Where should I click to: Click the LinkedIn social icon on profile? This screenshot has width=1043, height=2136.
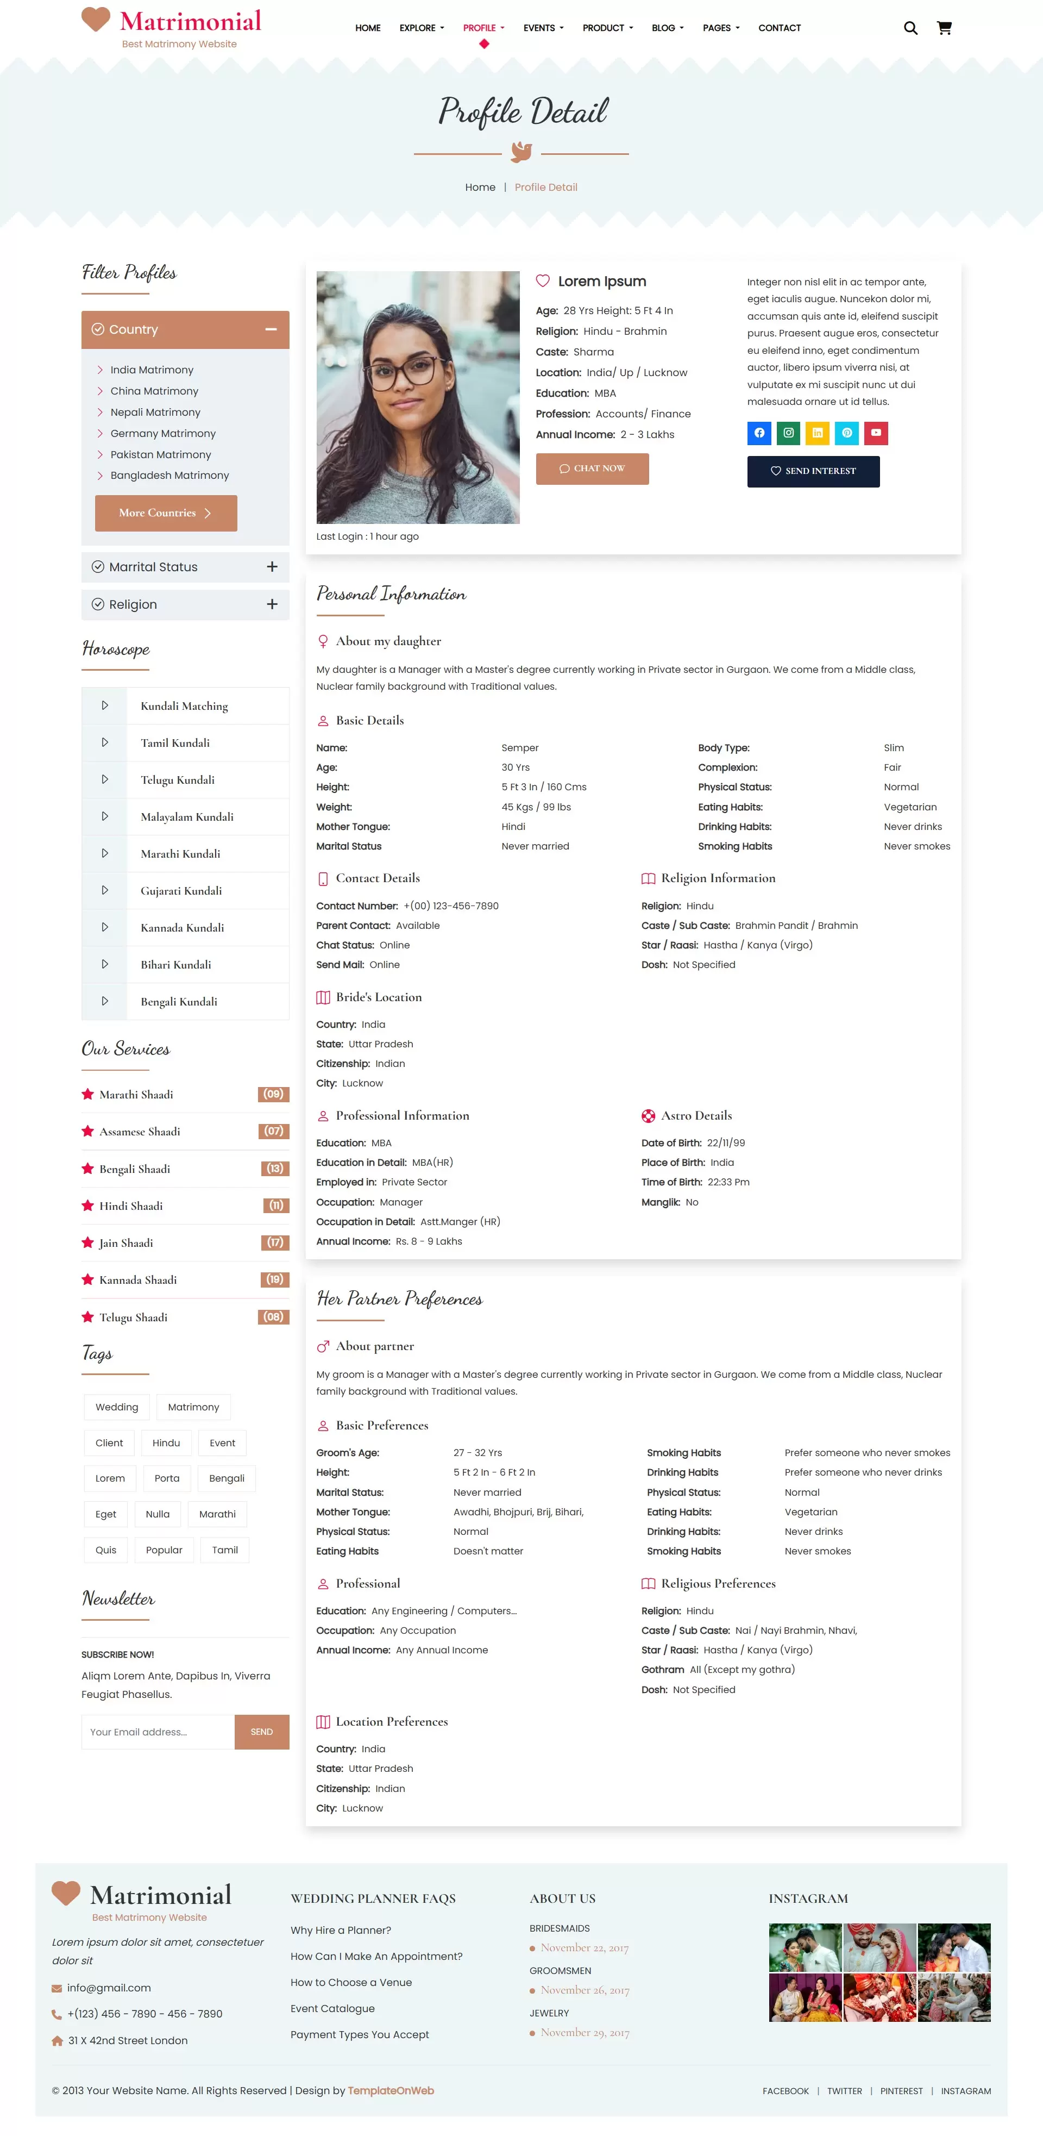pos(817,433)
